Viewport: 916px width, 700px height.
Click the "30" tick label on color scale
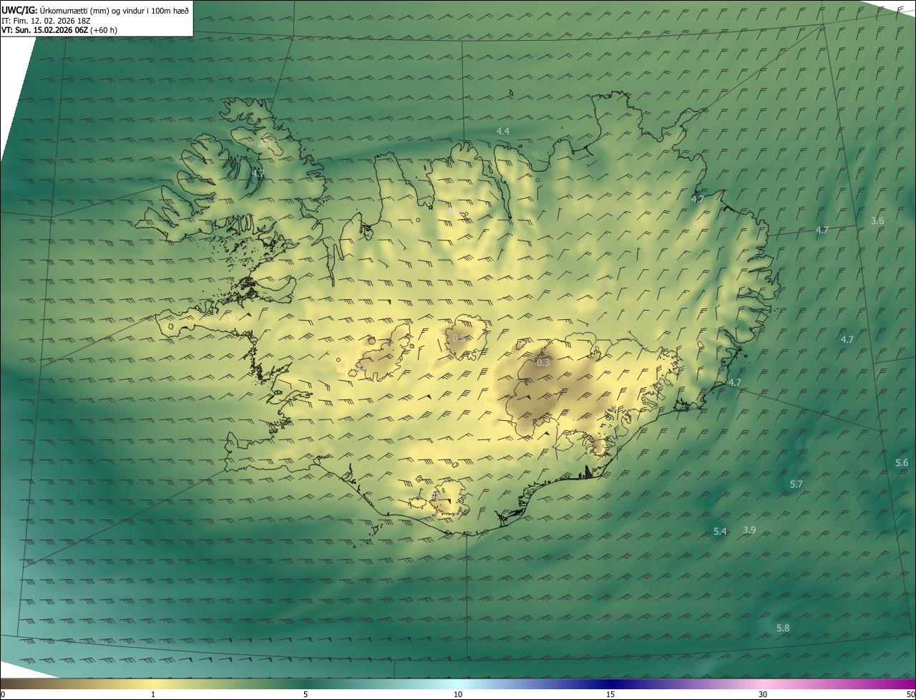pos(763,695)
